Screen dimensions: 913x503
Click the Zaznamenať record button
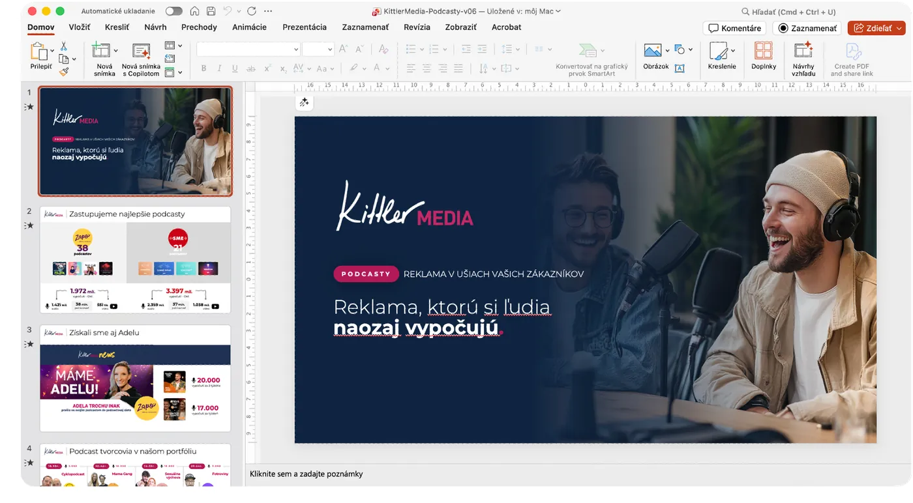(807, 28)
